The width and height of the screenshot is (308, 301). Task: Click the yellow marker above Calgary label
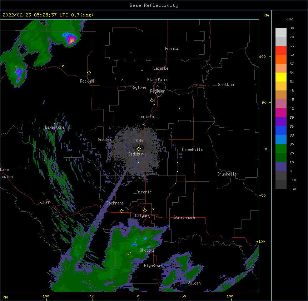coord(145,210)
